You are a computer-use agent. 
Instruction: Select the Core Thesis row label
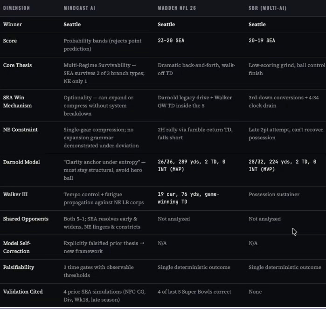pos(17,65)
